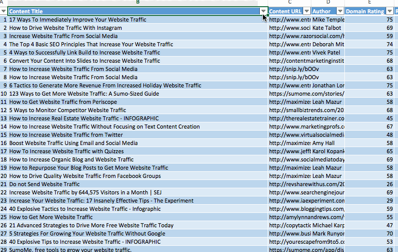Click '40 Explosive Tips to Increase Website Traffic' cell

click(138, 242)
